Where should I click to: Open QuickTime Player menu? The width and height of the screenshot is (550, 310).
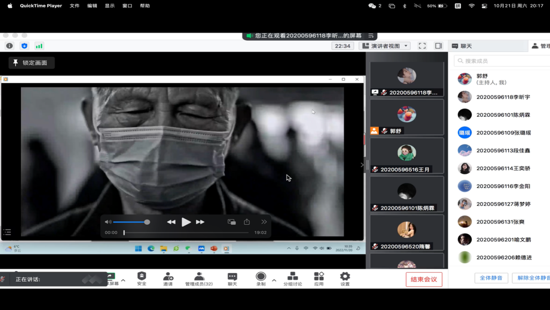point(41,6)
